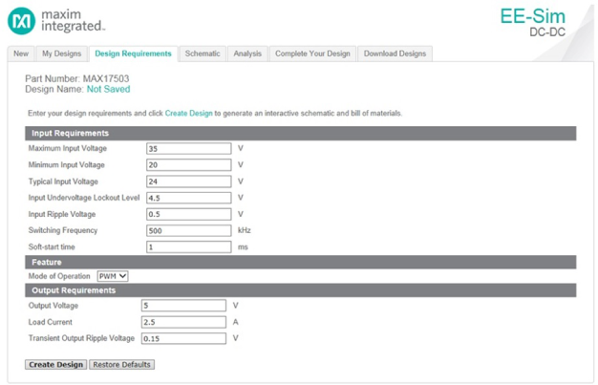Switch to Download Designs tab
The width and height of the screenshot is (598, 385).
[395, 53]
